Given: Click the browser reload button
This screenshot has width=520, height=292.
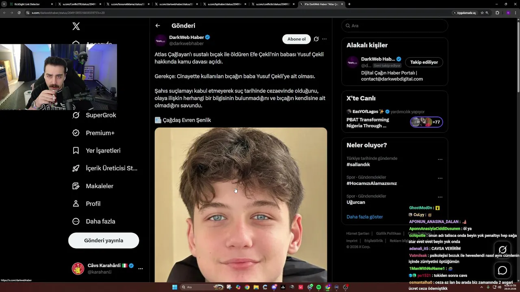Looking at the screenshot, I should (x=19, y=13).
